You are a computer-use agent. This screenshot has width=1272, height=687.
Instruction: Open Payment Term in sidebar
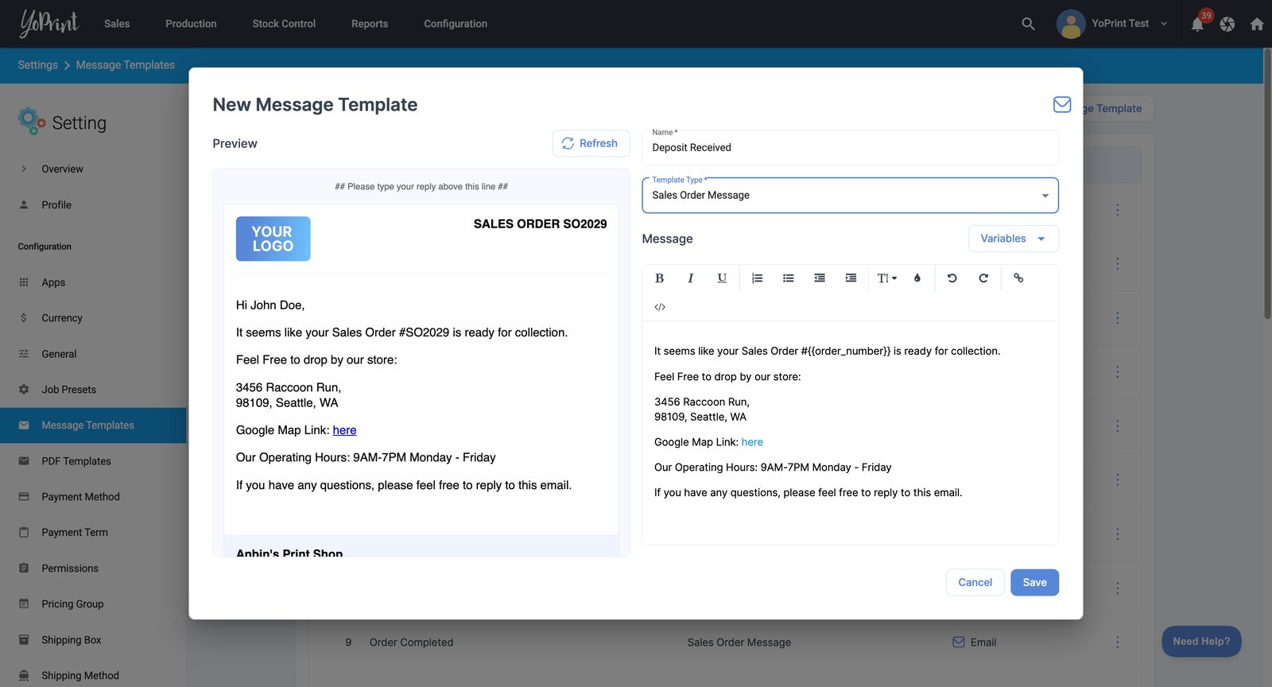point(75,533)
